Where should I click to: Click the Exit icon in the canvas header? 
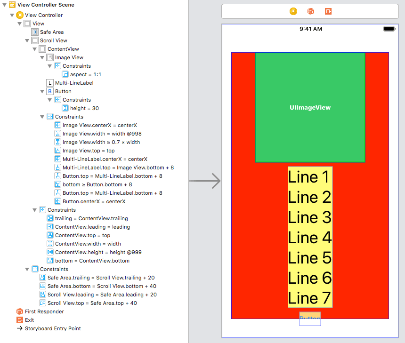[328, 11]
